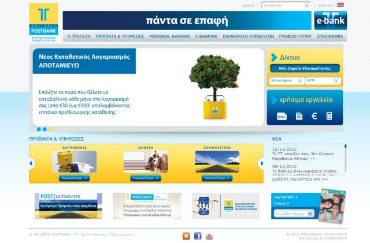
Task: Click the ΝΕΑ section heading
Action: [x=276, y=139]
